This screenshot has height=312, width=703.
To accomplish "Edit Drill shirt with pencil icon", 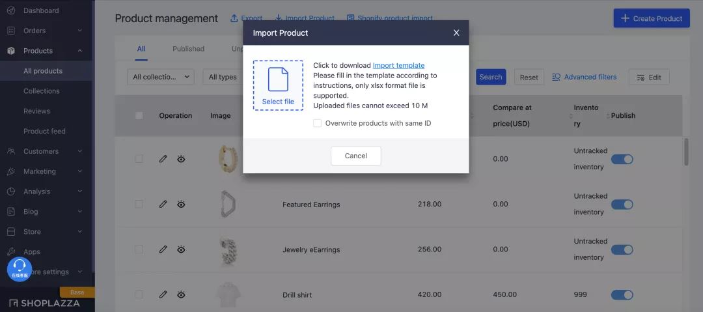I will [163, 294].
